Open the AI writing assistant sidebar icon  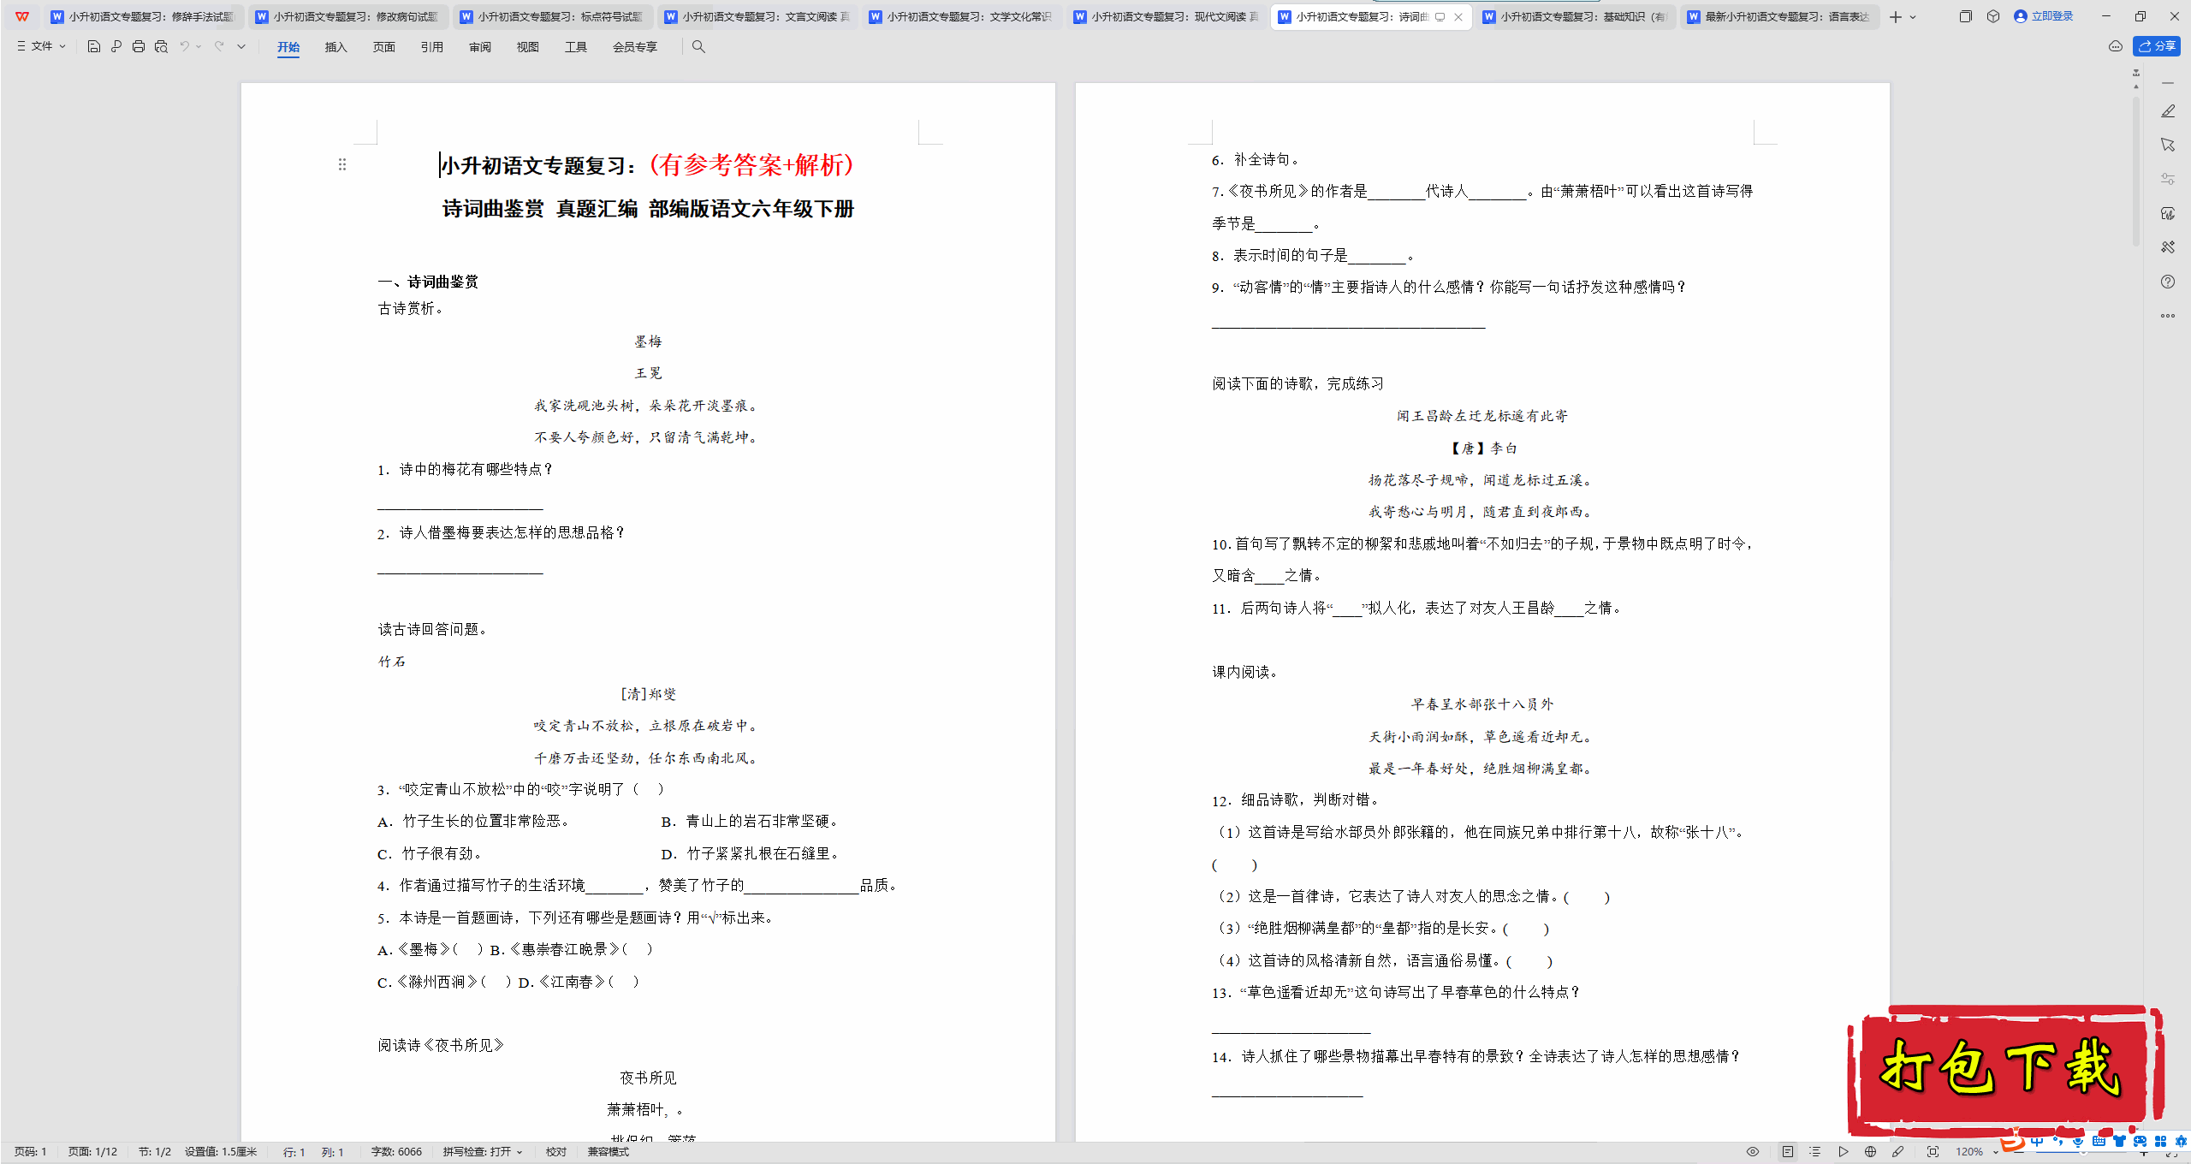pos(2168,213)
